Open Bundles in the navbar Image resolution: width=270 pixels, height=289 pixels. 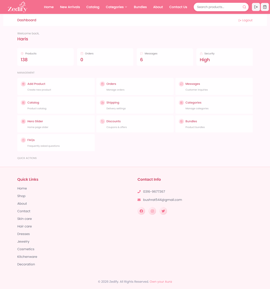tap(140, 7)
